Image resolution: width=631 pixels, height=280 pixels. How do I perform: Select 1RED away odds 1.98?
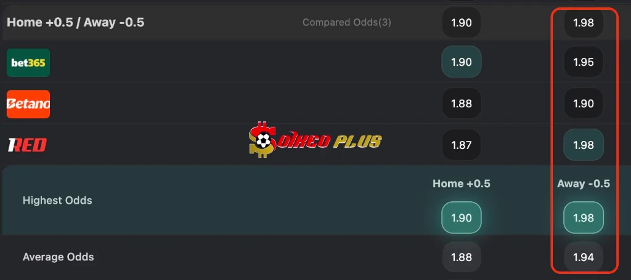583,145
